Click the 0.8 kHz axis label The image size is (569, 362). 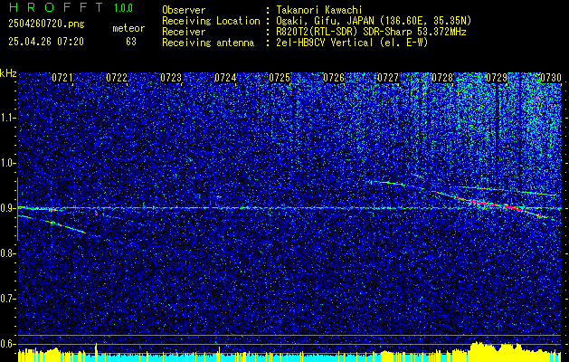pyautogui.click(x=7, y=253)
